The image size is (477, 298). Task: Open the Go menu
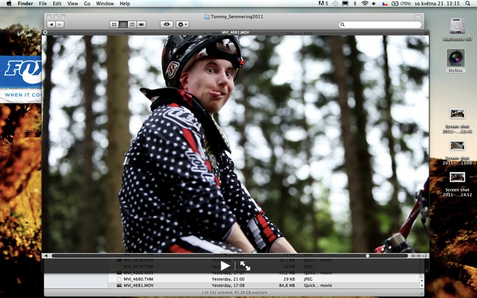87,4
